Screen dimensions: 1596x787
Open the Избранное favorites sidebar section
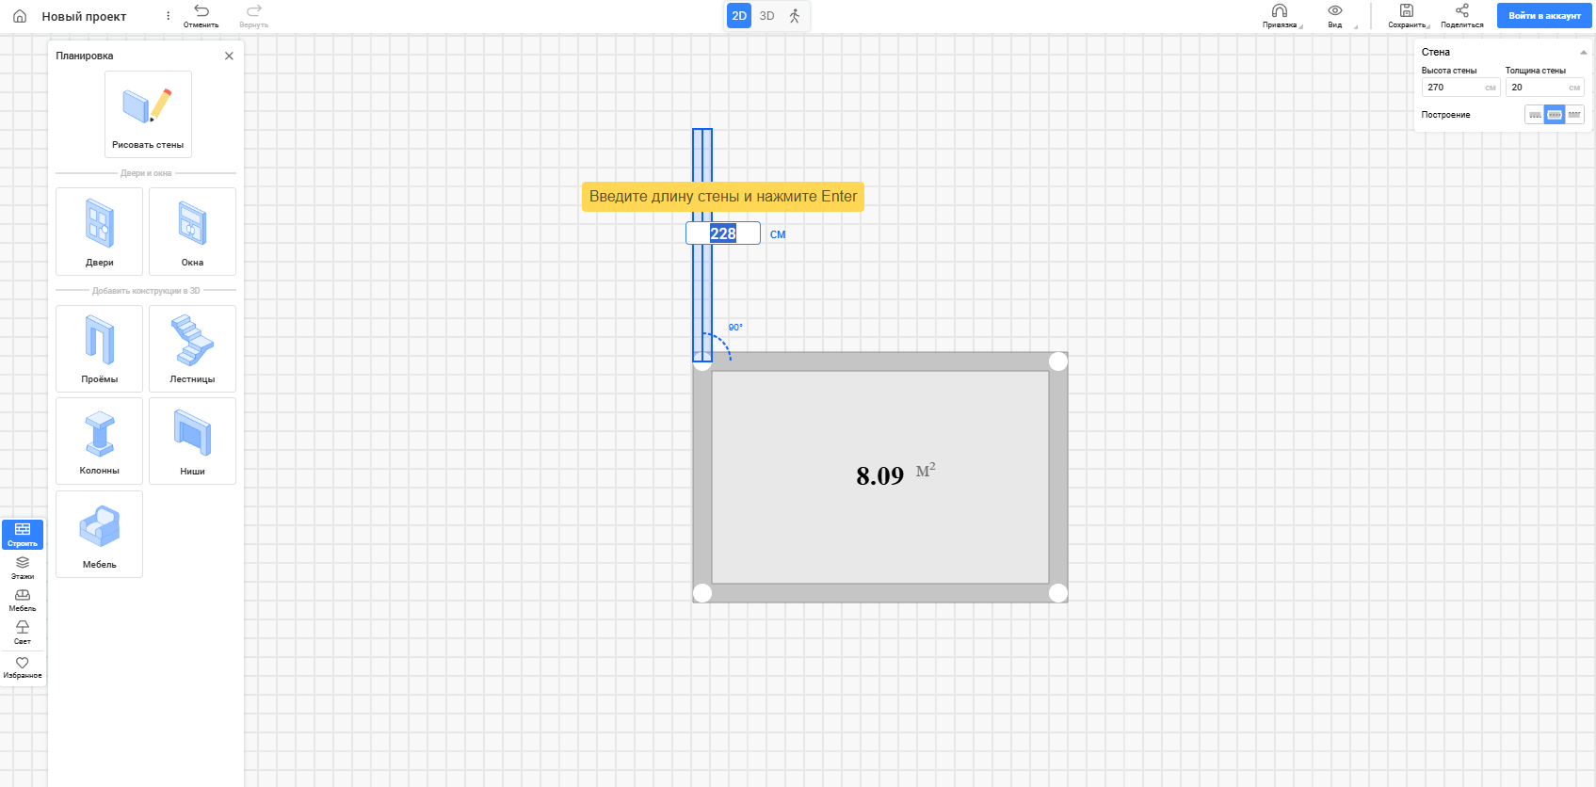pos(23,667)
